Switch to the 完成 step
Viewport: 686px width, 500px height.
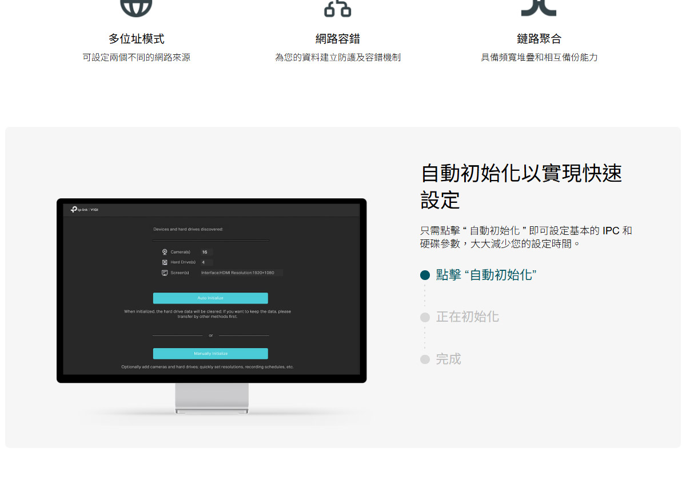(448, 359)
